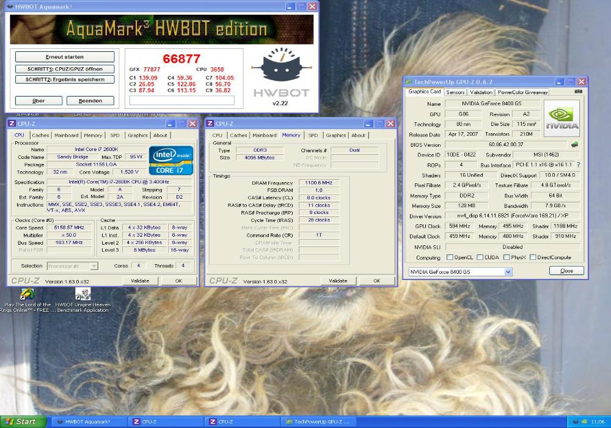Open the SPD tab in left CPU-Z window
Viewport: 611px width, 428px height.
pyautogui.click(x=115, y=135)
